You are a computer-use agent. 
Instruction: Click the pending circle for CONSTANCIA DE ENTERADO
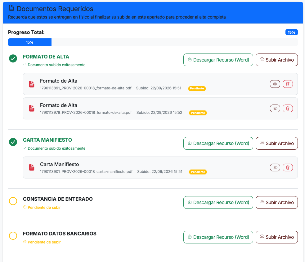coord(13,201)
